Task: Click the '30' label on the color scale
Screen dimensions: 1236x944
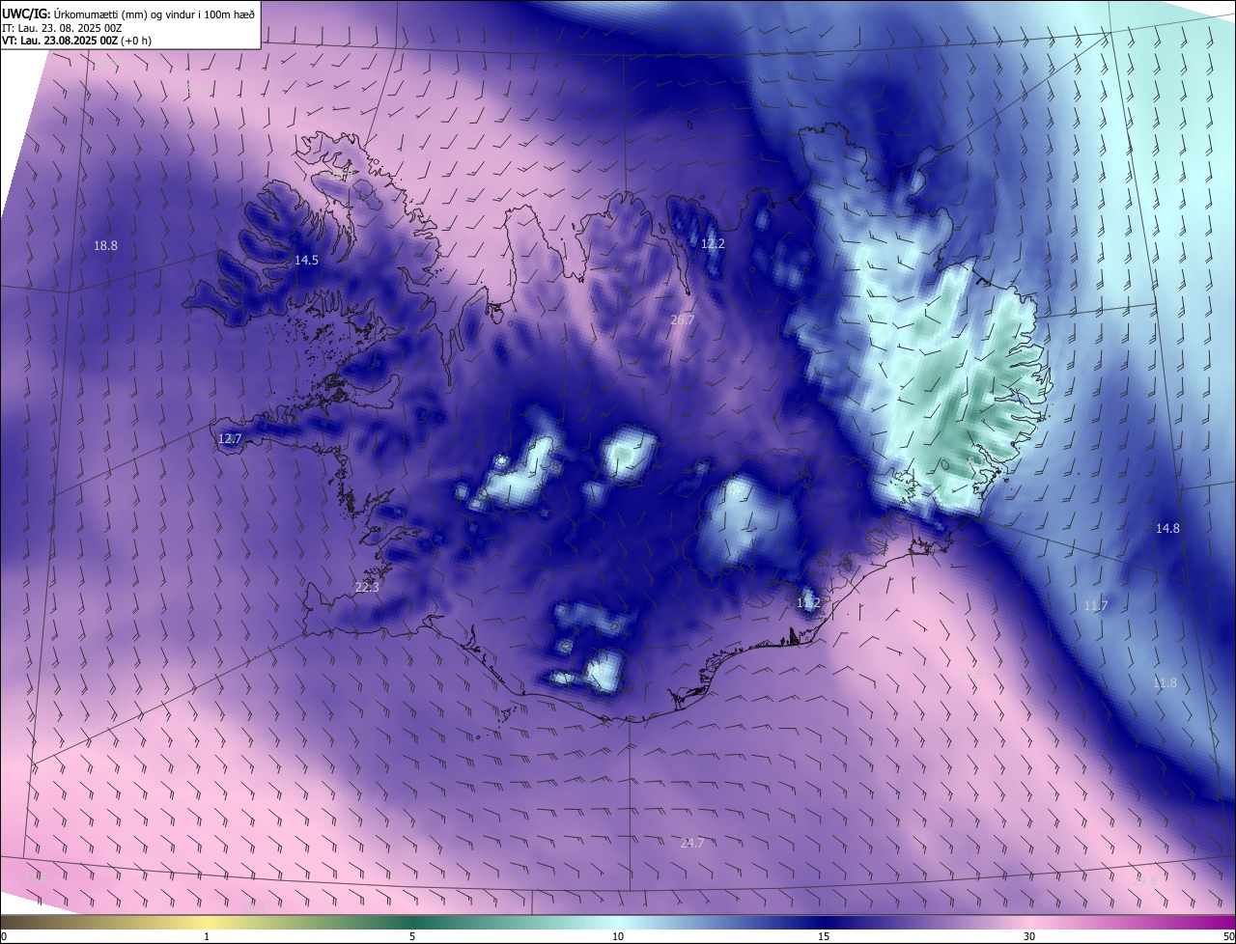Action: pyautogui.click(x=1029, y=936)
